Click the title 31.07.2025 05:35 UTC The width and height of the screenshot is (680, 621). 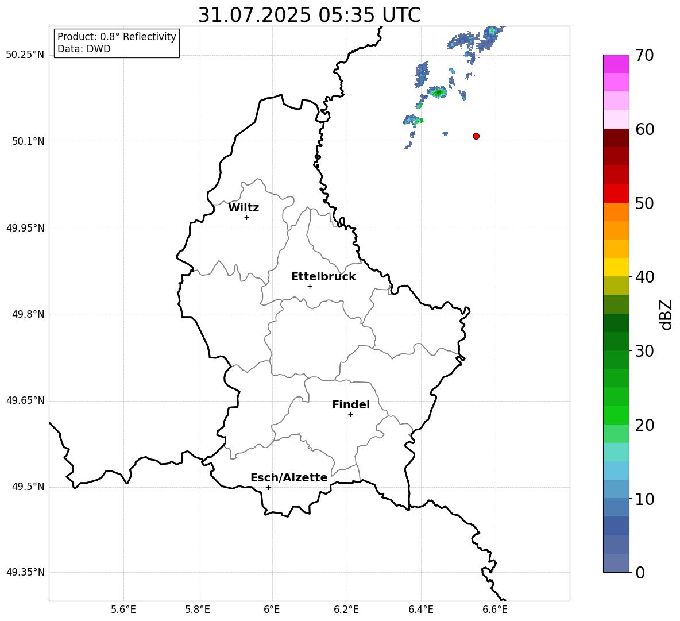click(310, 15)
